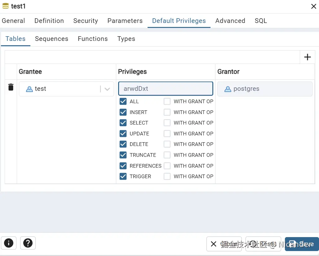Delete the test grantee row via trash icon
Viewport: 319px width, 256px height.
11,87
